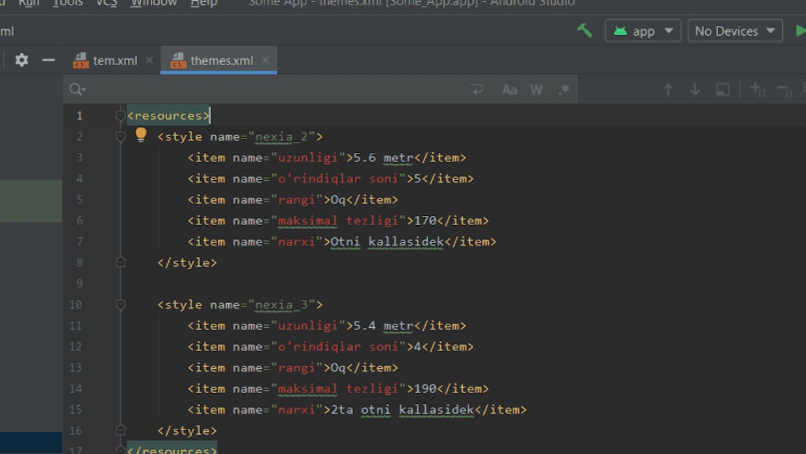
Task: Click "o'rindiqlar soni" on line 12
Action: (338, 346)
